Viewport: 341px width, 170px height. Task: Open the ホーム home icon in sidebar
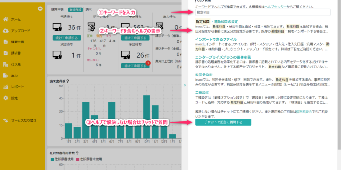pyautogui.click(x=6, y=19)
